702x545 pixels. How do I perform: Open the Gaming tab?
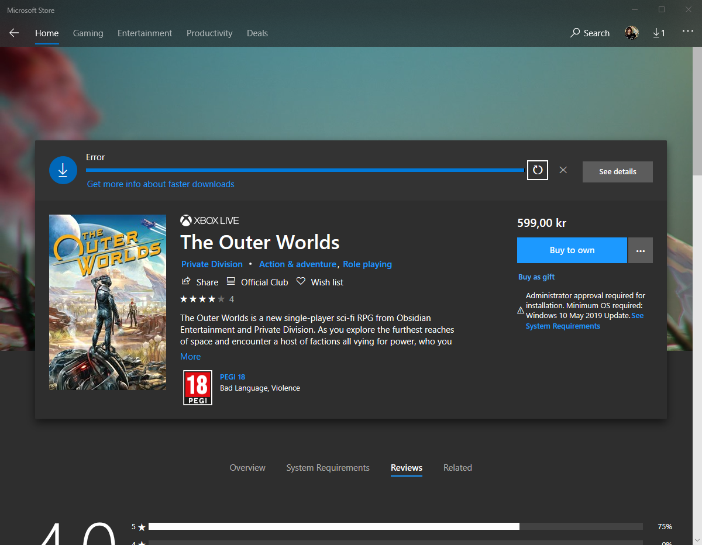88,33
